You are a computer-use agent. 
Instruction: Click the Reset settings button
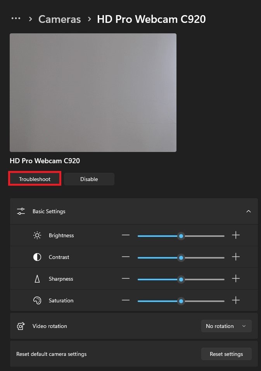point(226,354)
